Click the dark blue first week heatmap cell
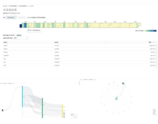This screenshot has width=158, height=124. point(21,26)
